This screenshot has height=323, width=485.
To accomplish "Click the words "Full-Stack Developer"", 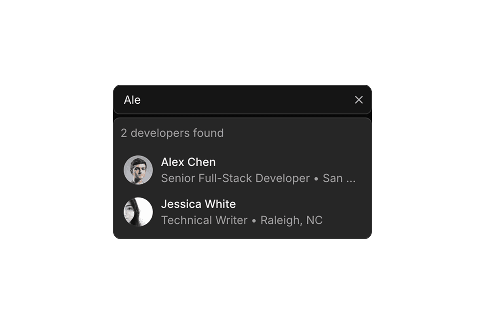I will tap(254, 178).
